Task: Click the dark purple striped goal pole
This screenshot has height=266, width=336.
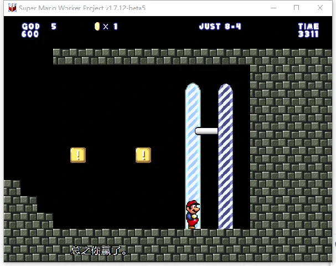Action: (225, 156)
